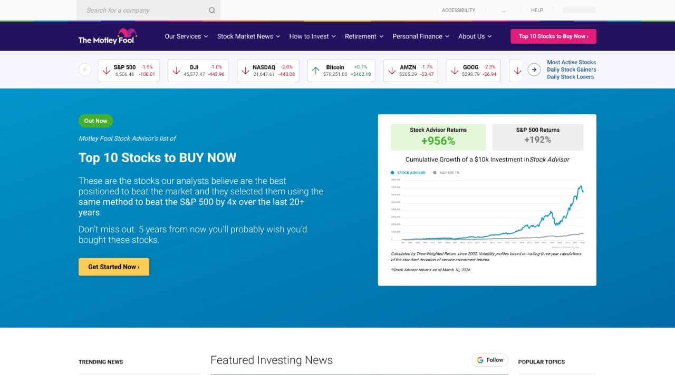Click the Bitcoin $70,251.00 price

pos(335,74)
